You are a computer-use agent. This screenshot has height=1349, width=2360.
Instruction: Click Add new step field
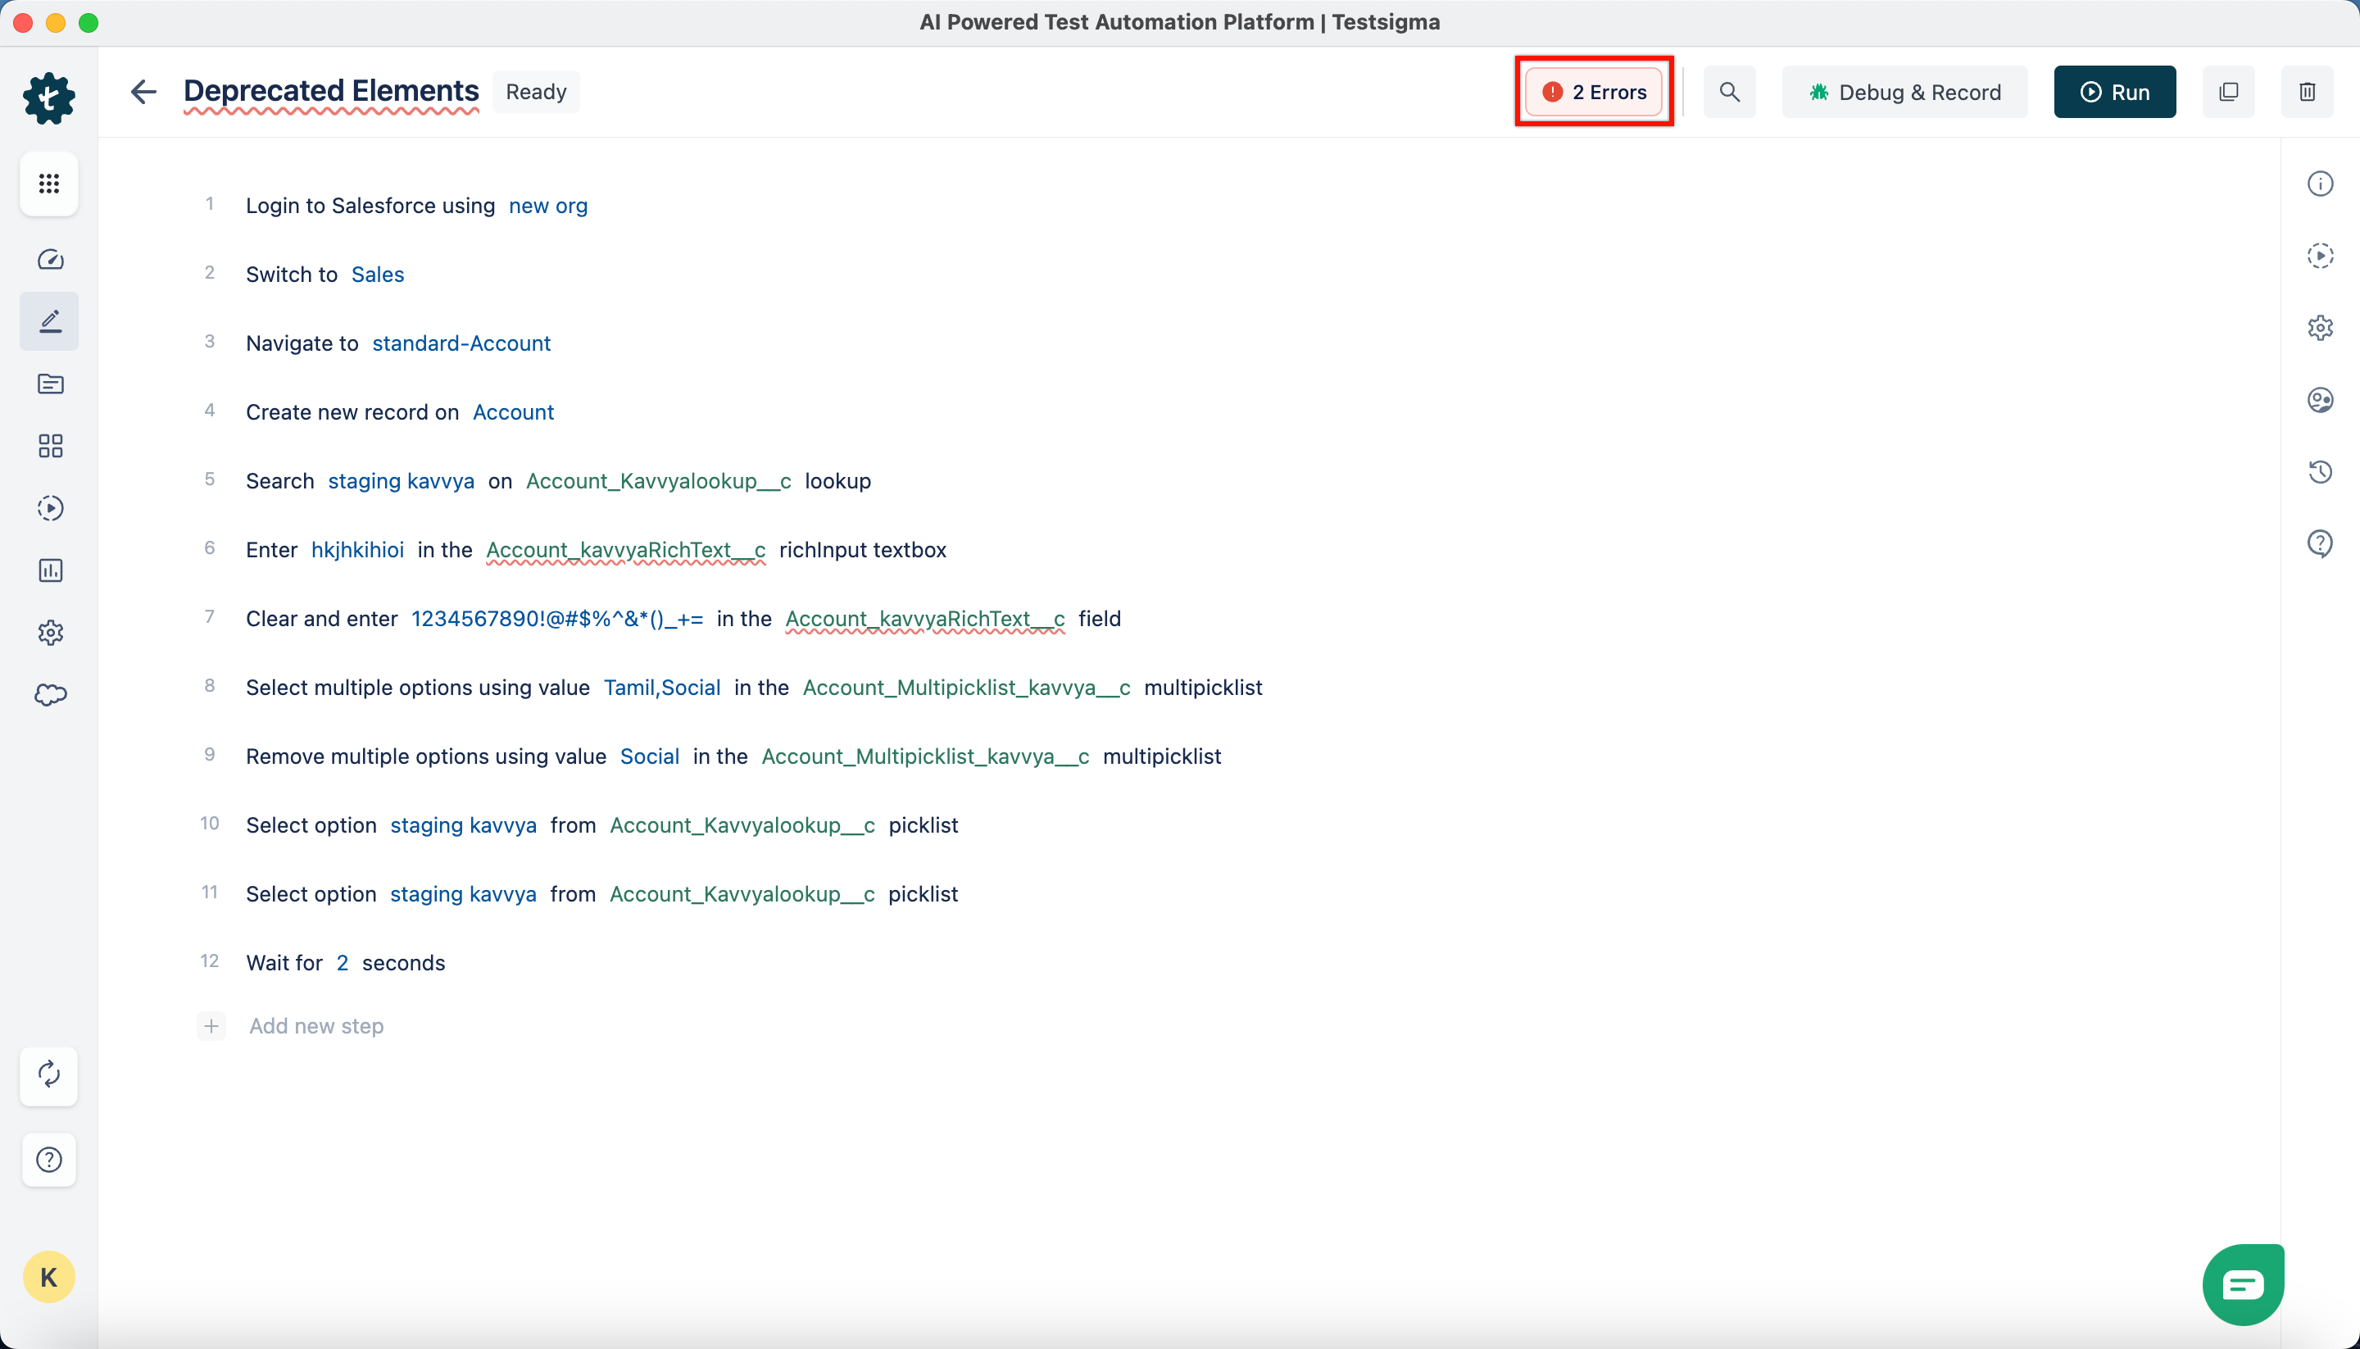click(315, 1025)
